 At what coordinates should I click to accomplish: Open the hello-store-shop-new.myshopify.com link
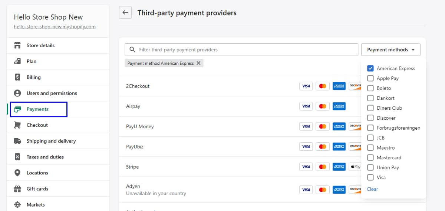[55, 27]
